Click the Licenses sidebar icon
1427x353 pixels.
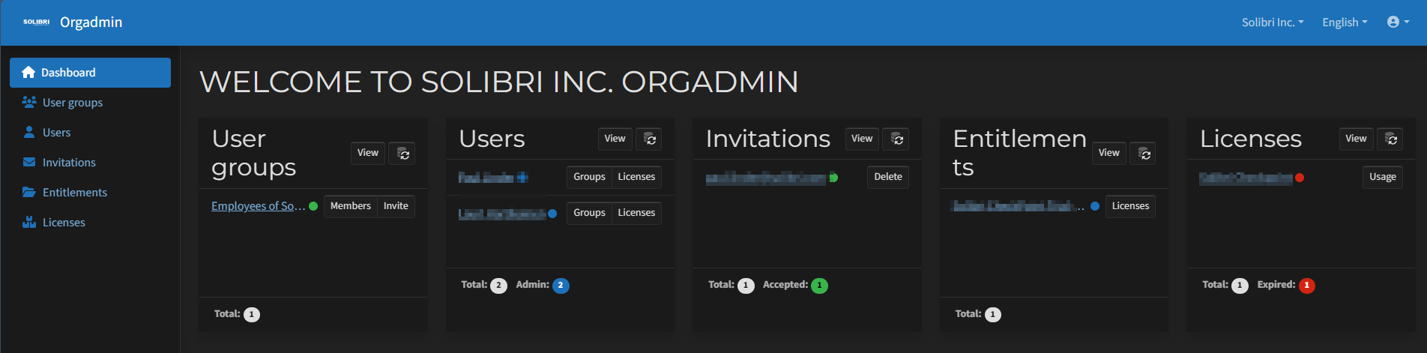coord(29,222)
